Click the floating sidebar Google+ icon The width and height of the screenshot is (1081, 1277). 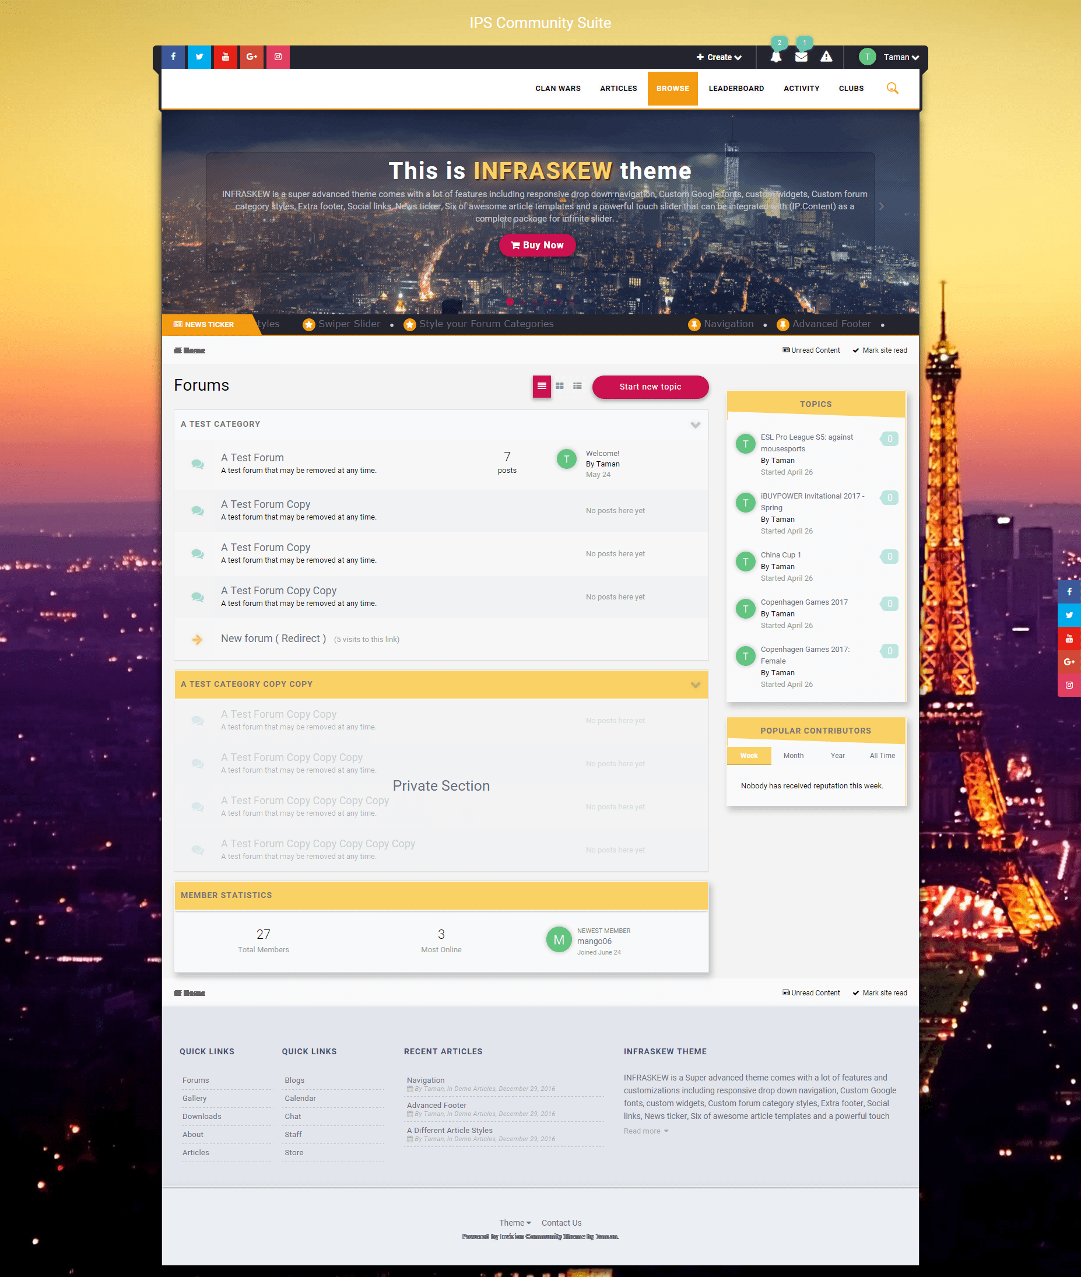[x=1069, y=661]
